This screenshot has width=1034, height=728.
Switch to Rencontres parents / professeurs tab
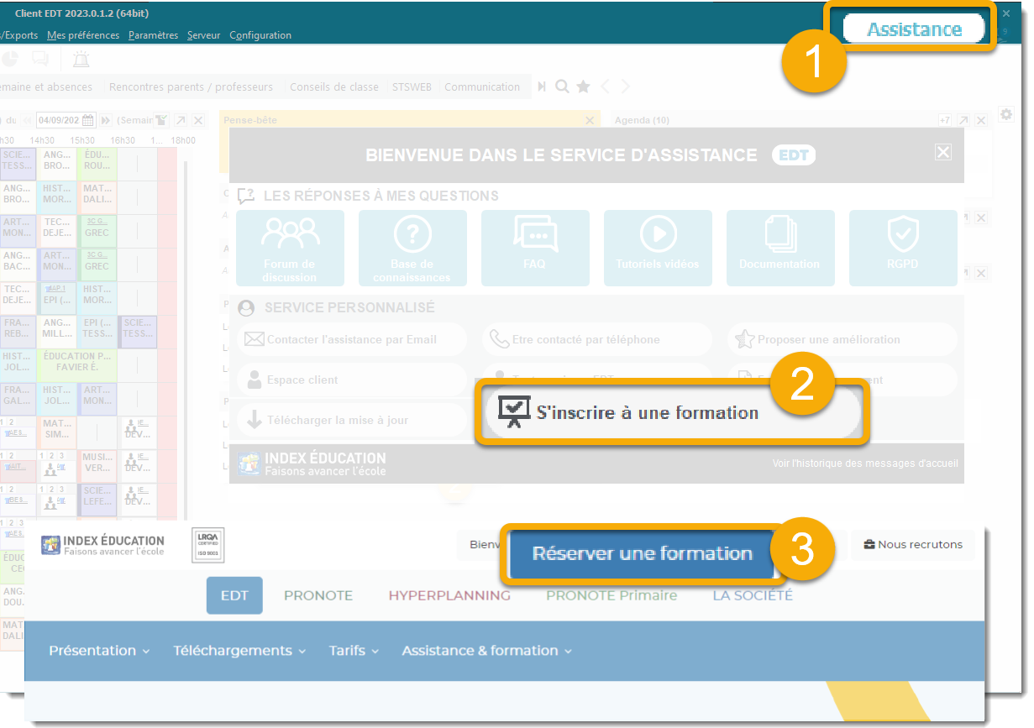tap(191, 86)
